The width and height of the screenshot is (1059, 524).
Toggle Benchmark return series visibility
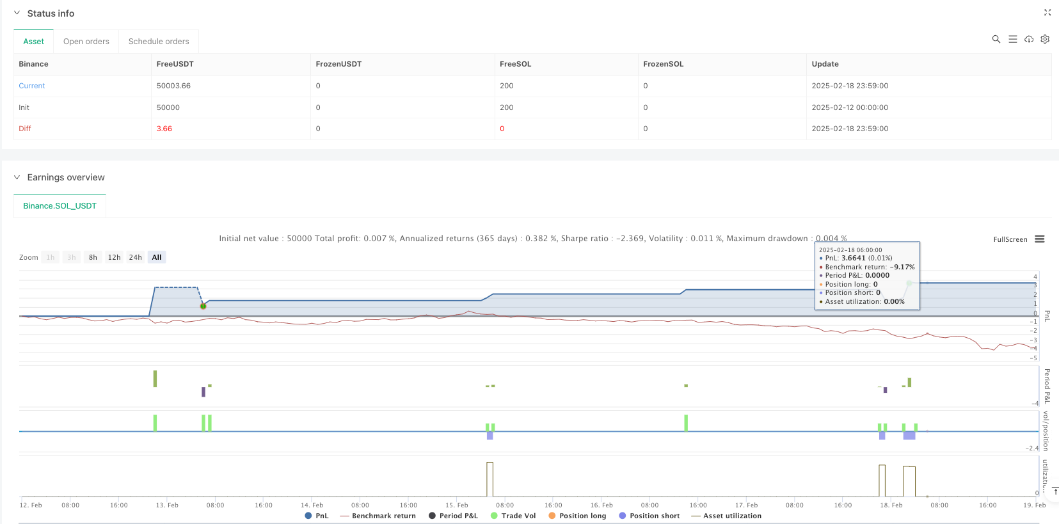[x=378, y=516]
